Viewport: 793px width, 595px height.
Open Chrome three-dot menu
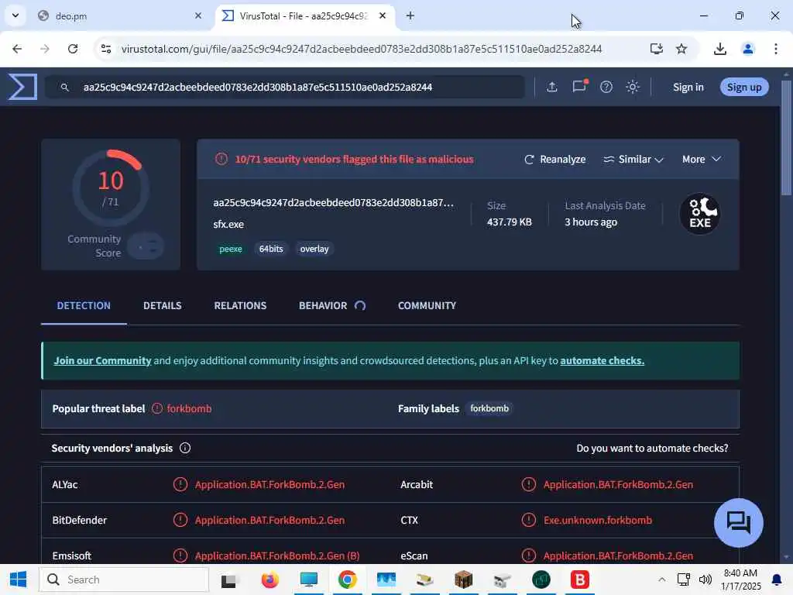(775, 49)
